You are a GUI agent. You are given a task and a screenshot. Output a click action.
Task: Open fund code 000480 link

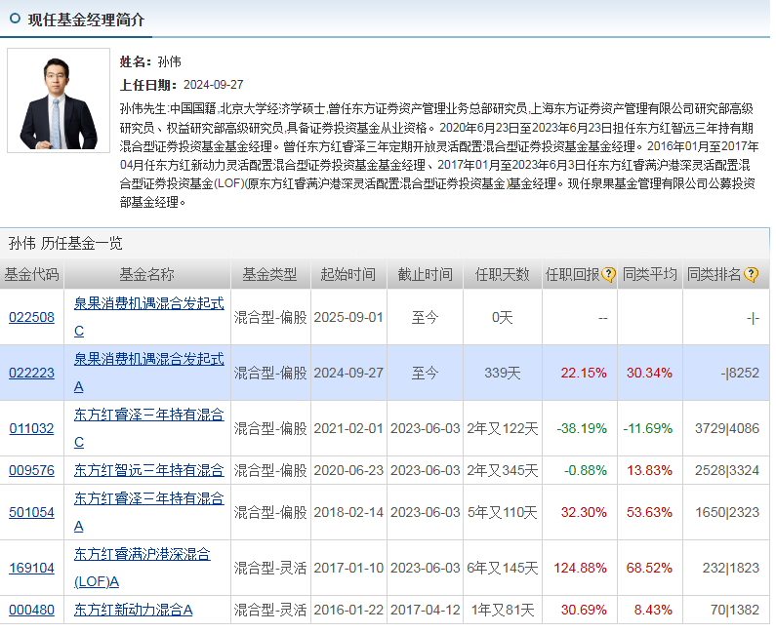[31, 610]
